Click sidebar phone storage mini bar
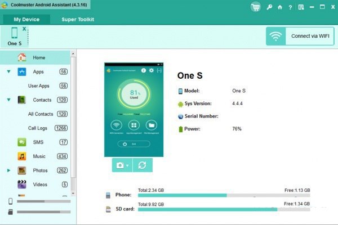338x225 pixels. click(x=44, y=201)
